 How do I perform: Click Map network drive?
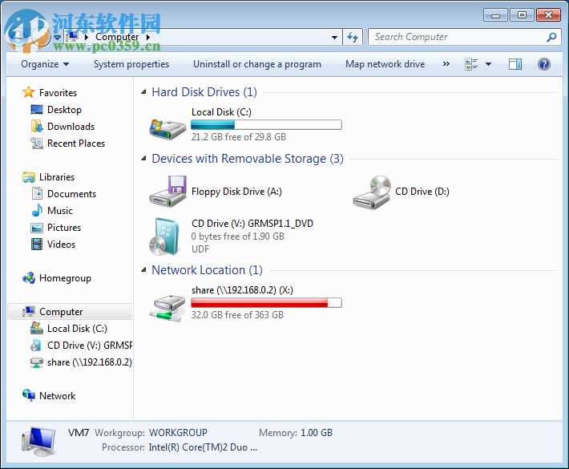click(x=385, y=64)
